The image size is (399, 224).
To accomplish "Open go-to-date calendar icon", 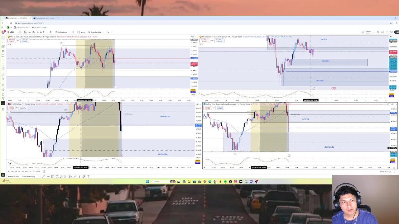I will click(x=44, y=172).
